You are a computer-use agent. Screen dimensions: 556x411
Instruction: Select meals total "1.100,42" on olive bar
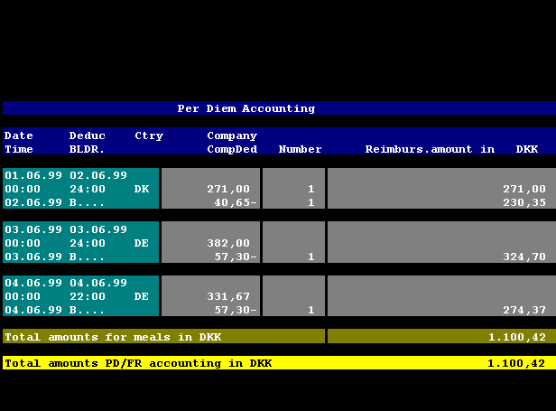517,337
